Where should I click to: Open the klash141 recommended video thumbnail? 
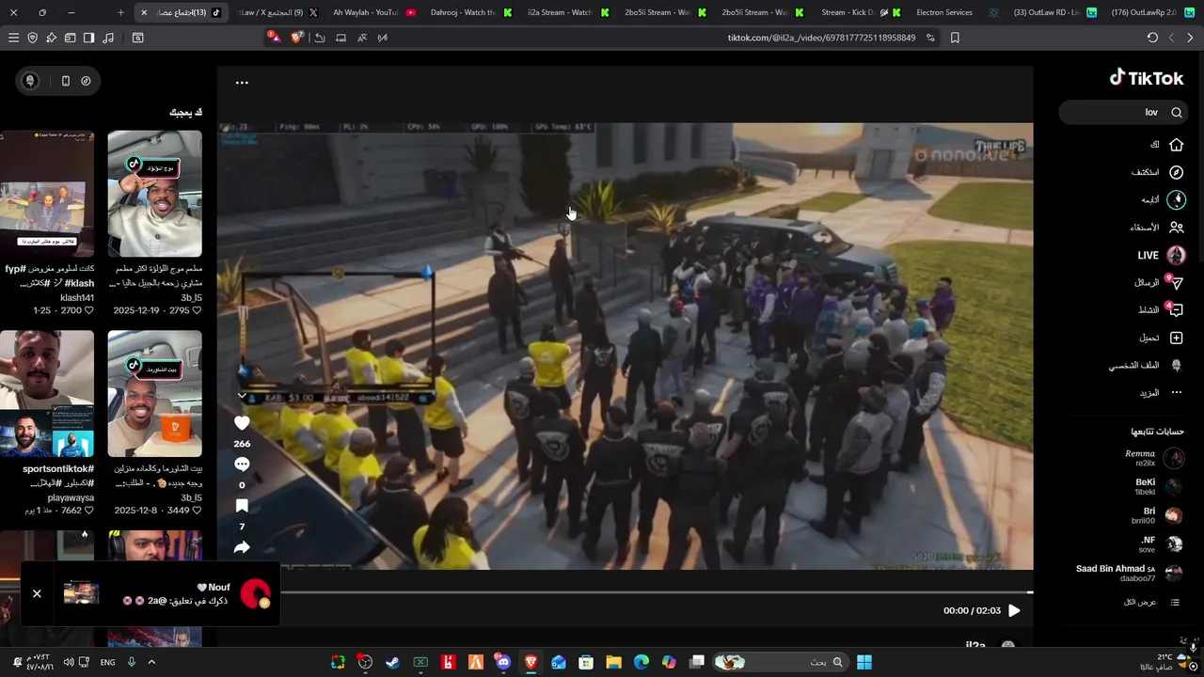tap(47, 194)
